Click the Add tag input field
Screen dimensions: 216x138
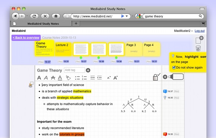click(x=74, y=70)
